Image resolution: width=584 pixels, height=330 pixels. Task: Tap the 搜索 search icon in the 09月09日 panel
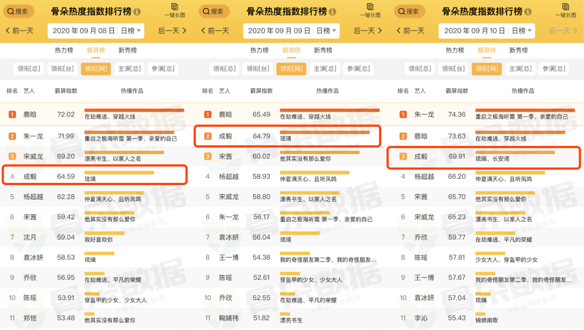coord(214,11)
